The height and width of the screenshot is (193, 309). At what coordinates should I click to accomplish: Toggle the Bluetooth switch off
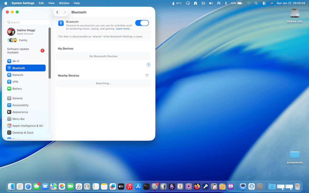coord(142,23)
